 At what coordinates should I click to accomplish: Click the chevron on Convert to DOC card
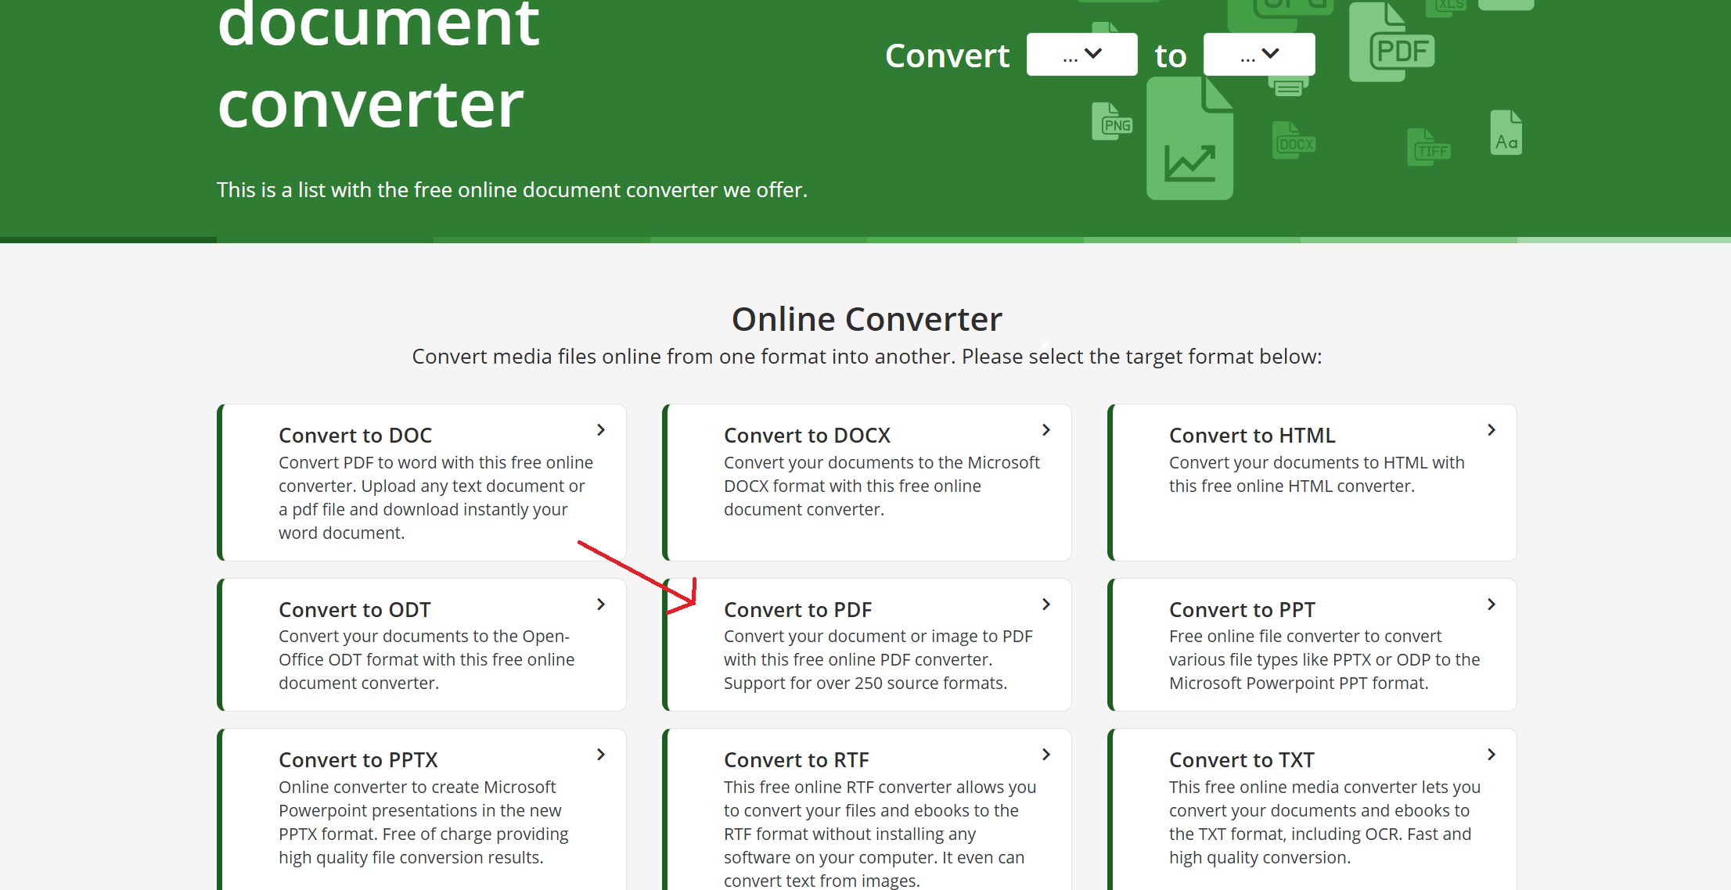(601, 430)
